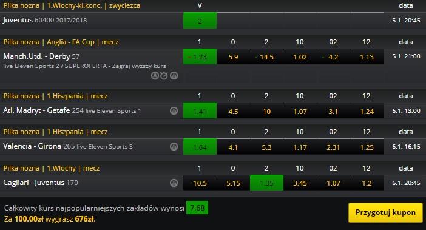The width and height of the screenshot is (426, 230).
Task: Open the statistics icon for Valencia - Girona
Action: click(x=174, y=147)
